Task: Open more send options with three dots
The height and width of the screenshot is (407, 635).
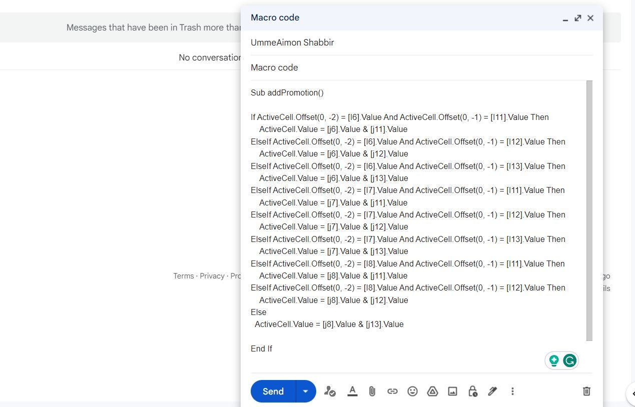Action: tap(512, 391)
